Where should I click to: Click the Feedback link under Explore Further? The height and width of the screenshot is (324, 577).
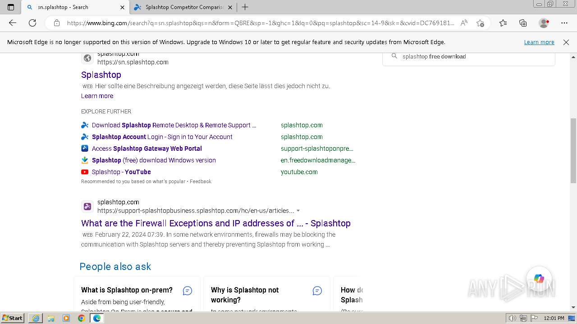[201, 181]
